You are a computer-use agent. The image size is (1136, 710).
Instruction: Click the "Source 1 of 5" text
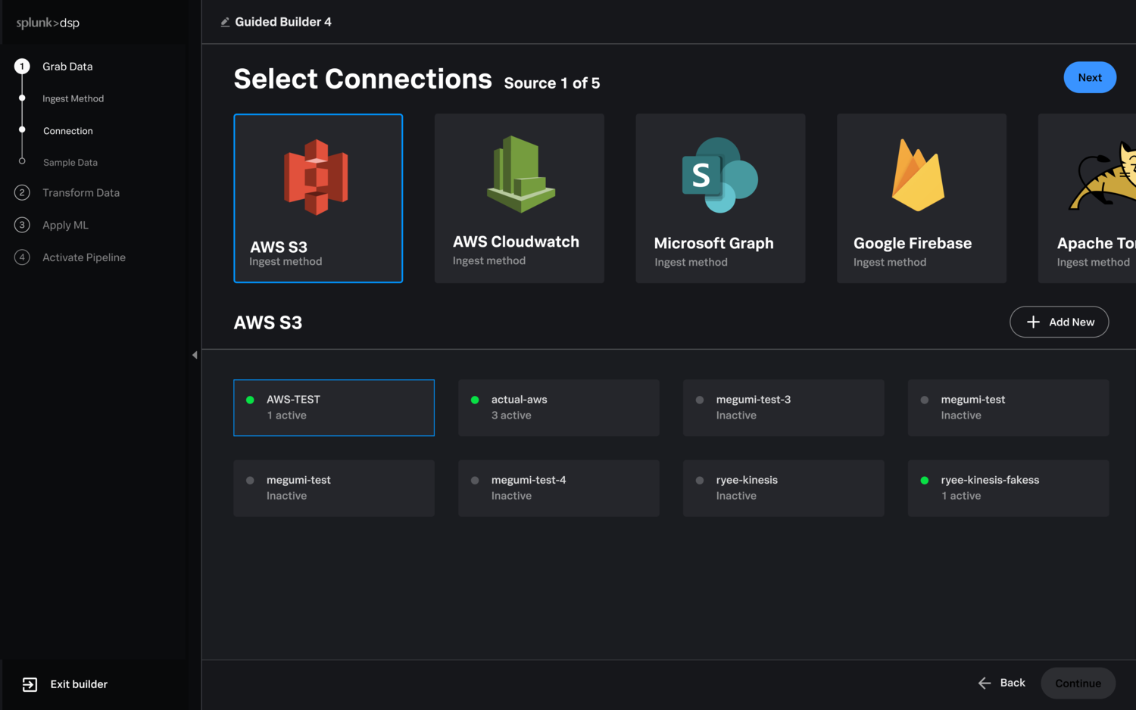click(x=552, y=83)
